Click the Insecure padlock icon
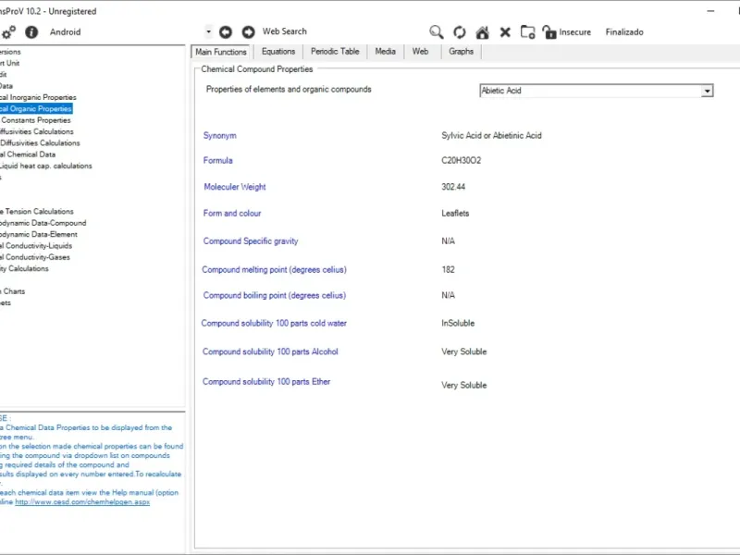This screenshot has width=740, height=555. click(549, 32)
